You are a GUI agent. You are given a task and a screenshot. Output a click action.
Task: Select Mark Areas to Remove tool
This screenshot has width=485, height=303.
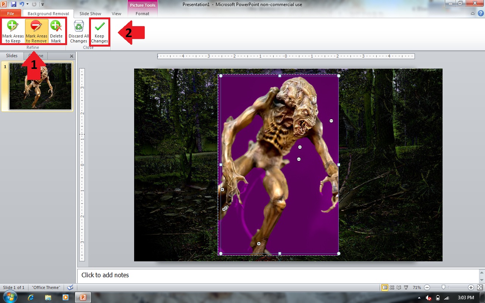coord(36,31)
